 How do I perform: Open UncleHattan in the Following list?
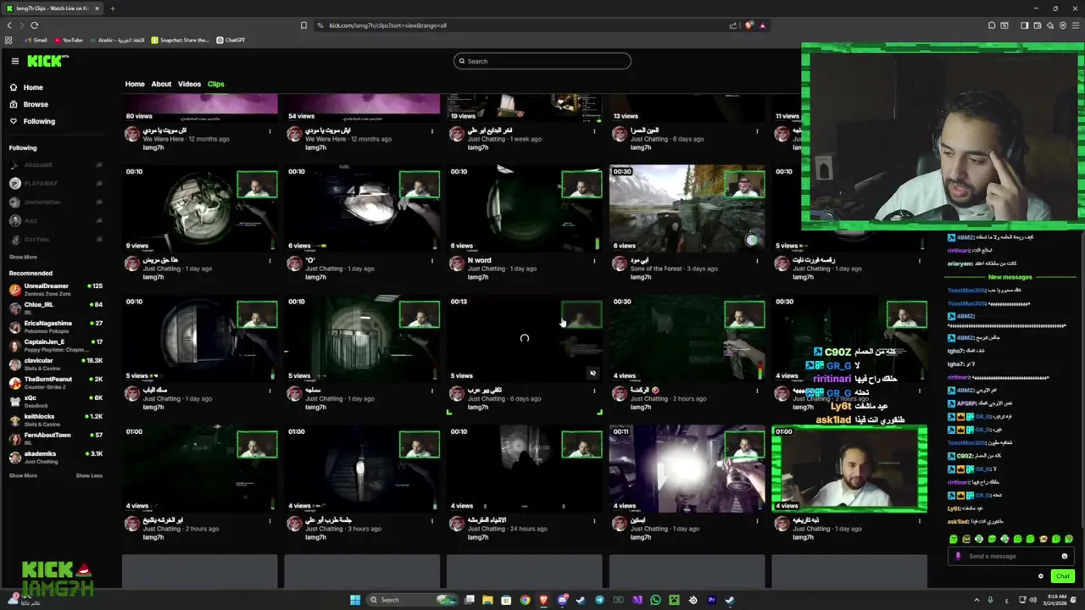point(56,202)
